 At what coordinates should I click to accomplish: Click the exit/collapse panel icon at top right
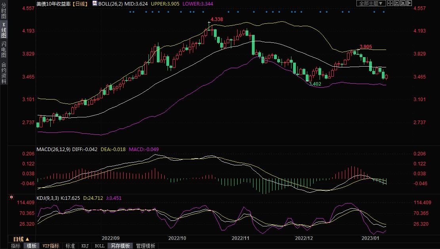click(x=408, y=3)
